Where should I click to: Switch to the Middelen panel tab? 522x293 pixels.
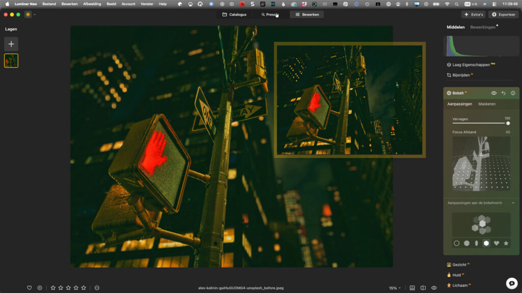(455, 28)
